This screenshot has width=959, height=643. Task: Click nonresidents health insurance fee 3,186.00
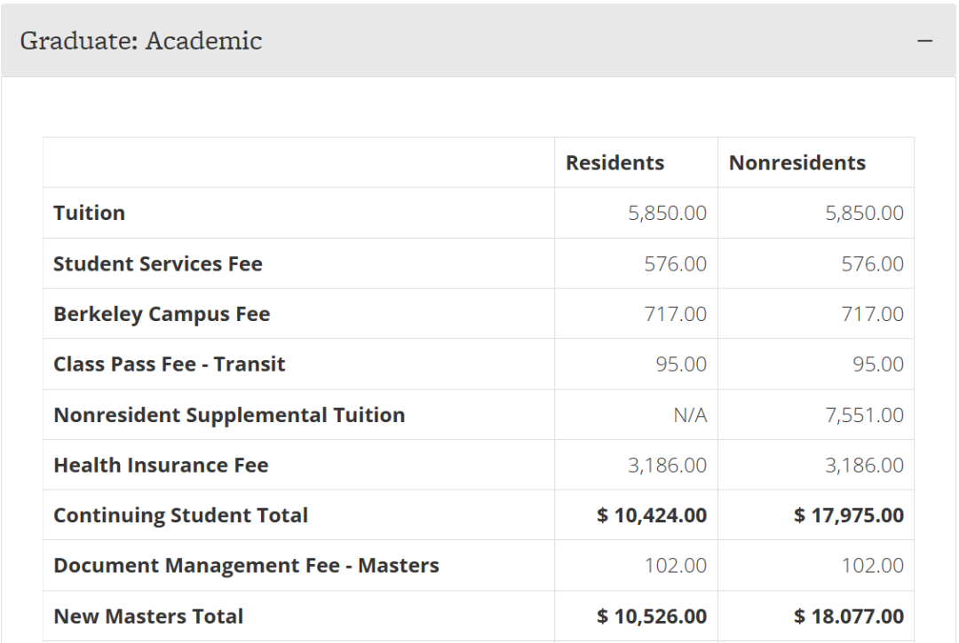[864, 466]
